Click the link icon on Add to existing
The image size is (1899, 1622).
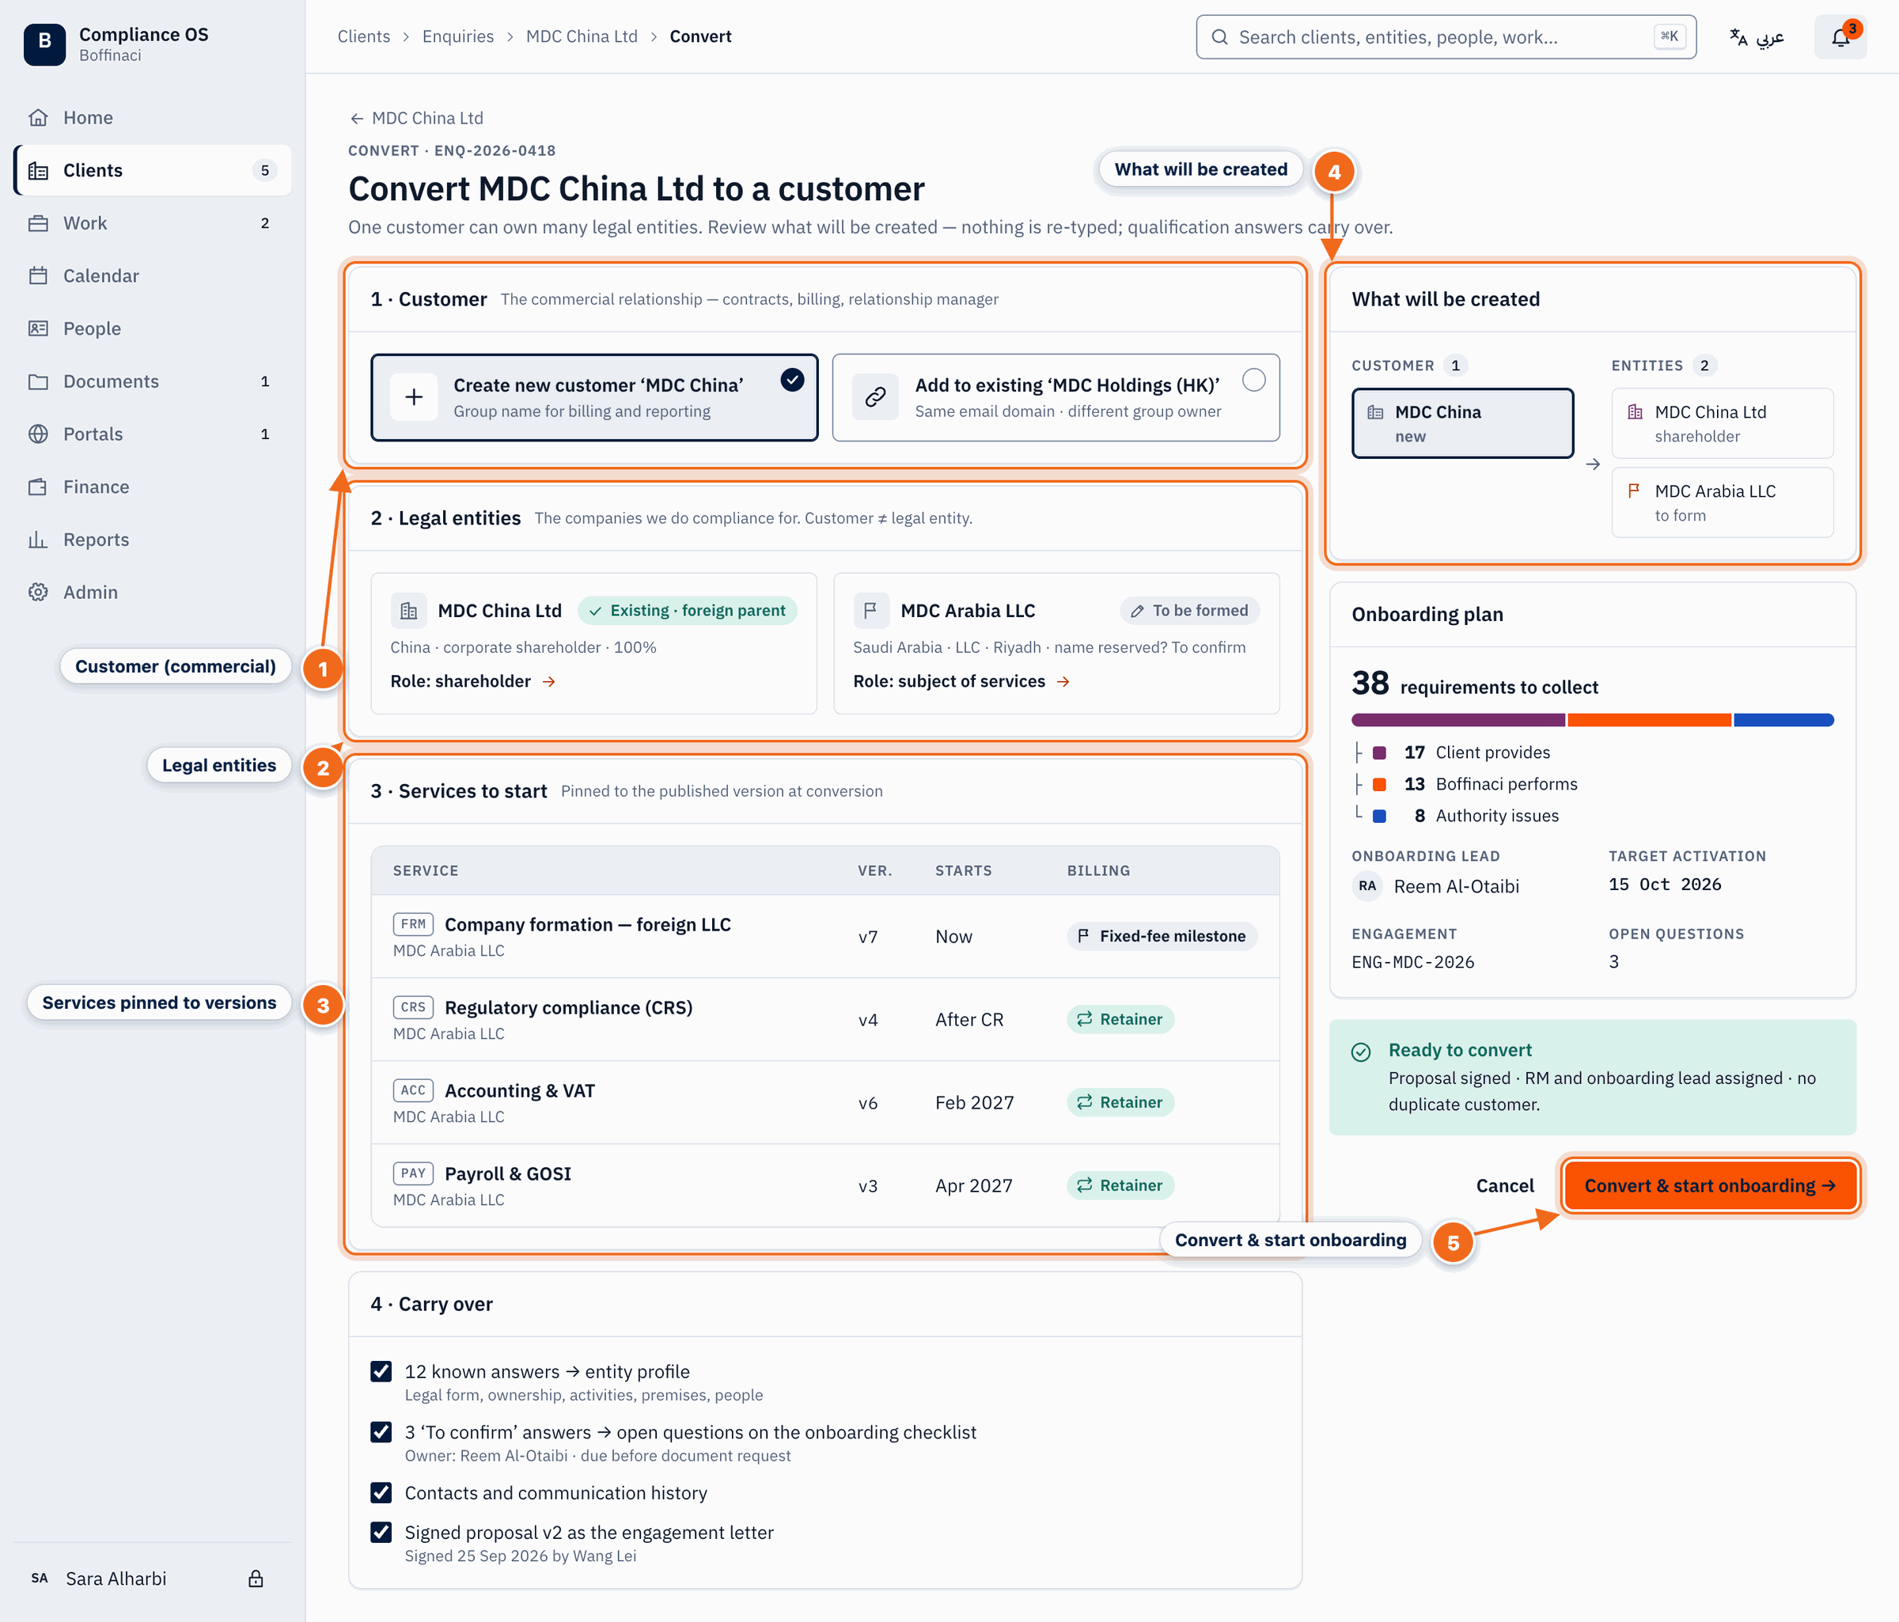click(875, 396)
